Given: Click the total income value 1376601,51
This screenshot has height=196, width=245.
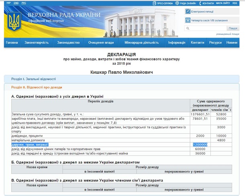Looking at the screenshot, I should (200, 114).
